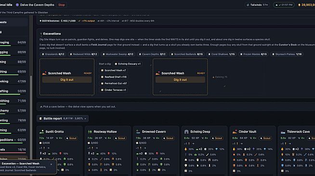Start a Scorched Wash ×7 dig

[113, 70]
